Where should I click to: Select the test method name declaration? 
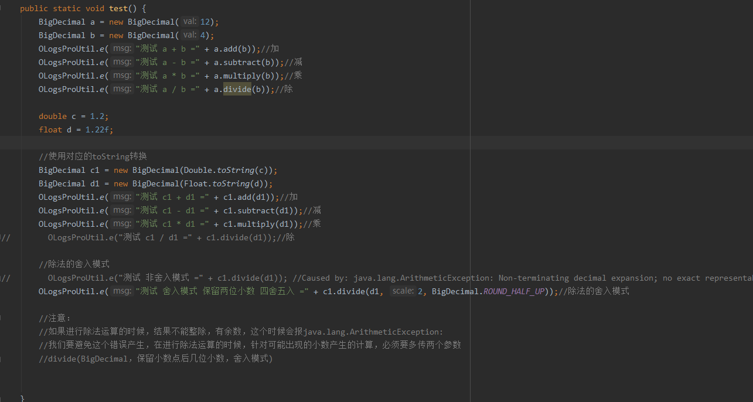coord(119,8)
